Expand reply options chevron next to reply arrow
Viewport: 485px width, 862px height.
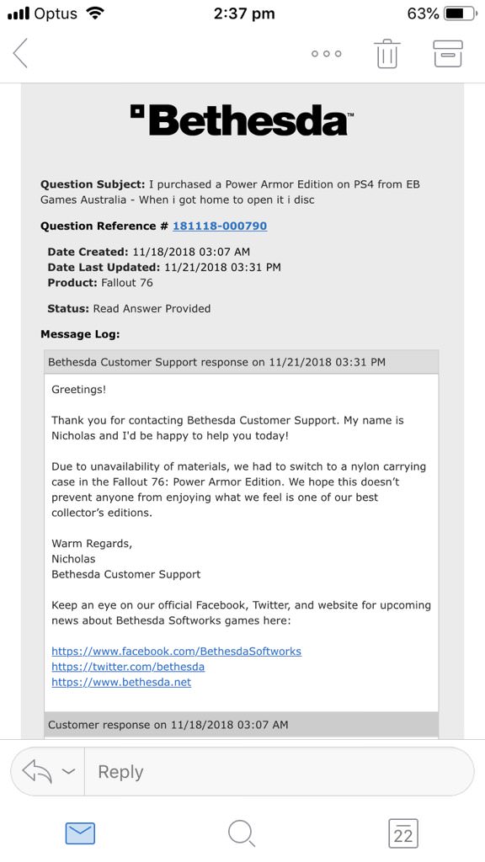coord(68,771)
